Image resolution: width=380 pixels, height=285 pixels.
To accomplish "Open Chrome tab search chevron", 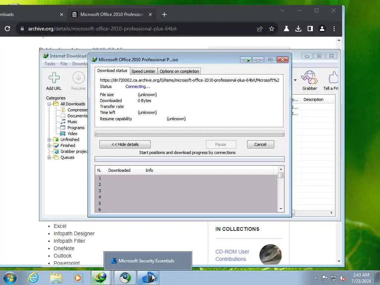I will click(282, 10).
